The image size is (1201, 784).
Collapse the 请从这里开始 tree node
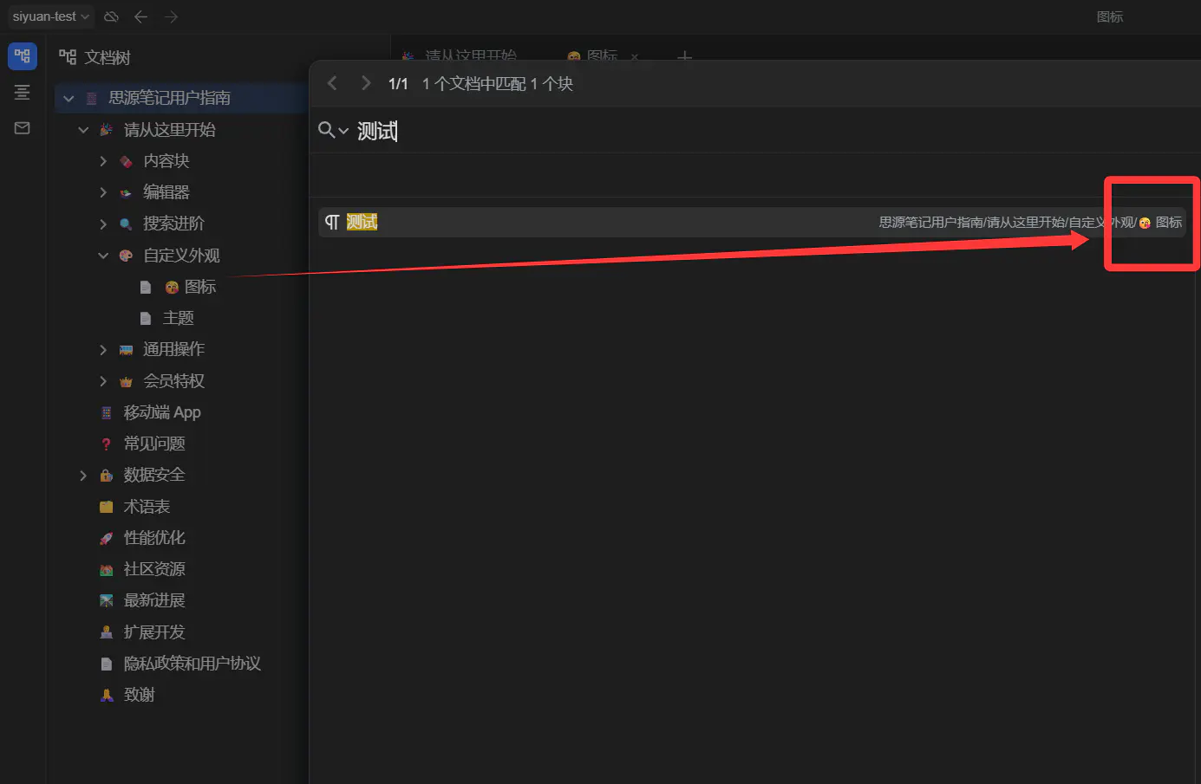coord(83,130)
